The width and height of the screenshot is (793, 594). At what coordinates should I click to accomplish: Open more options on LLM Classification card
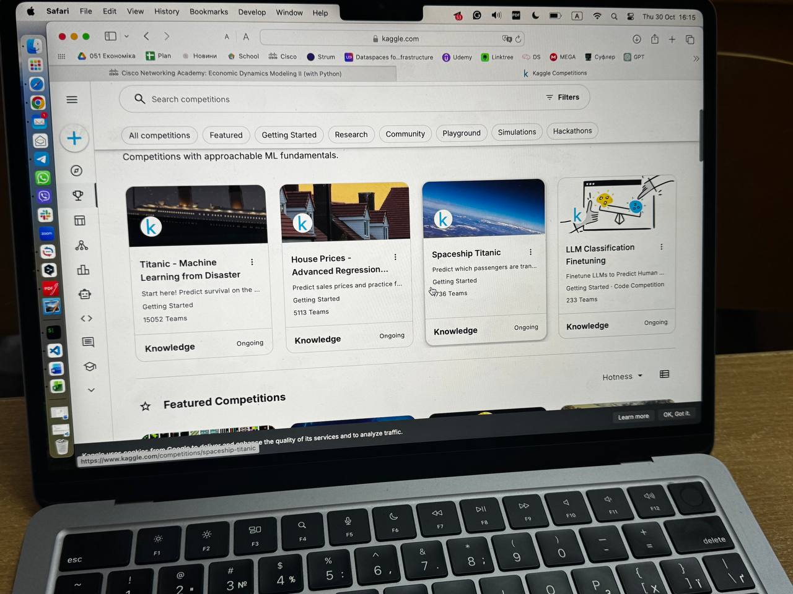coord(662,247)
